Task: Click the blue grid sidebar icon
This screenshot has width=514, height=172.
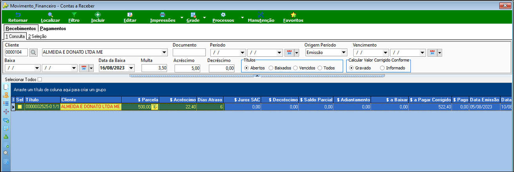Action: 6,128
